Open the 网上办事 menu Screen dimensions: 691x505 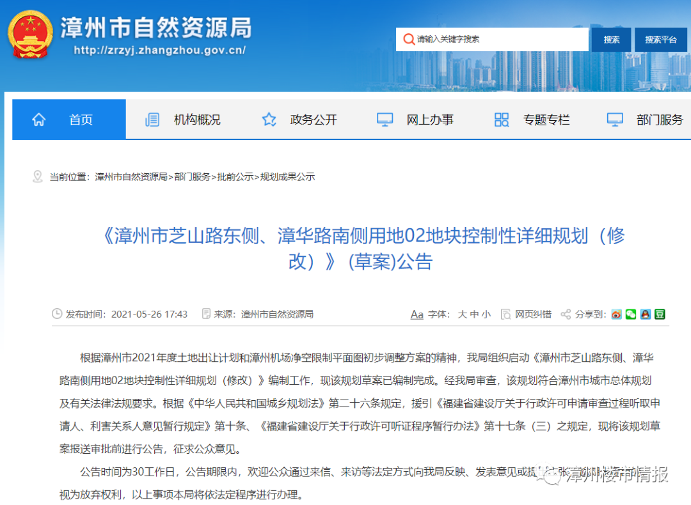(429, 120)
